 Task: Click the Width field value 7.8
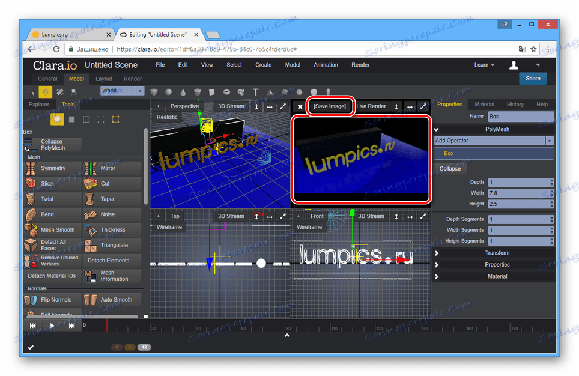(x=518, y=193)
